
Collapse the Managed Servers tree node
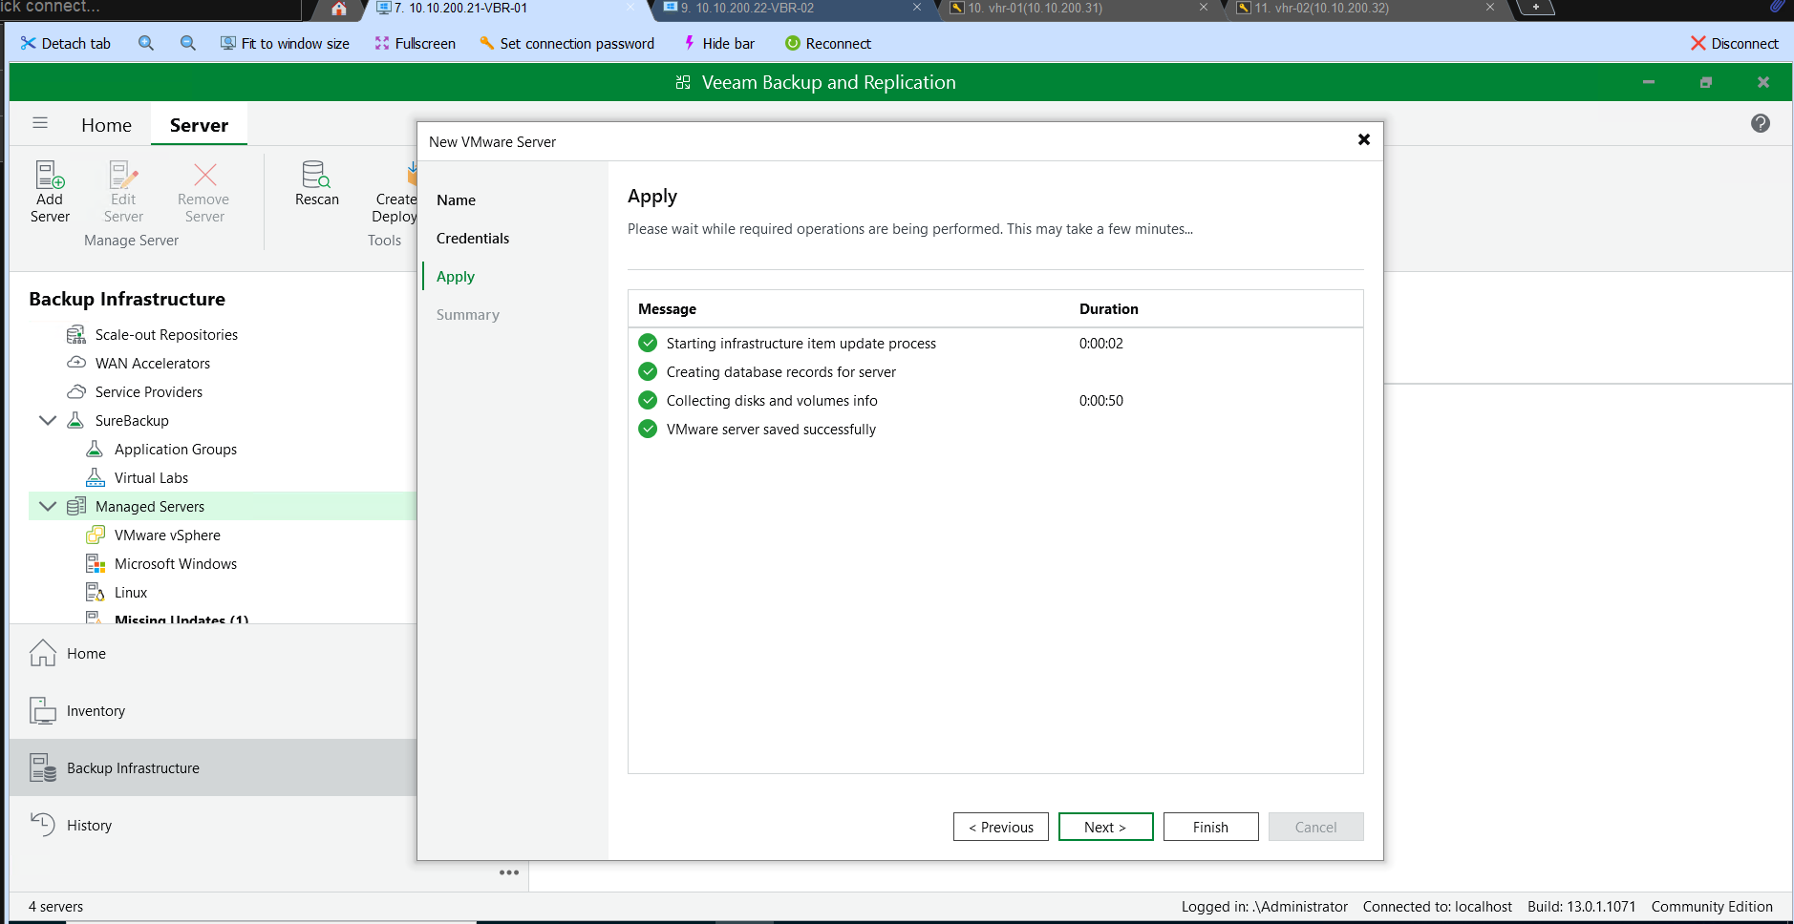coord(47,506)
